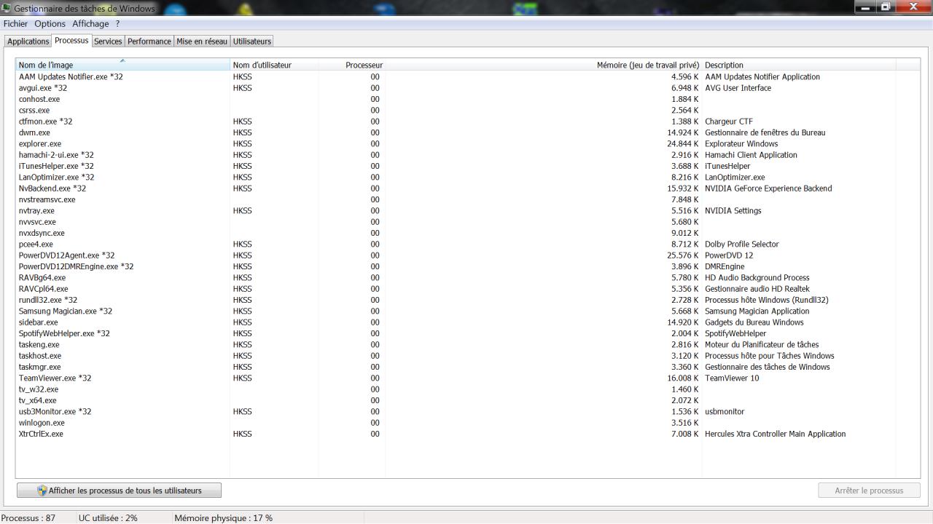Select the XtrCtrlEx.exe process
The height and width of the screenshot is (524, 933).
[468, 434]
